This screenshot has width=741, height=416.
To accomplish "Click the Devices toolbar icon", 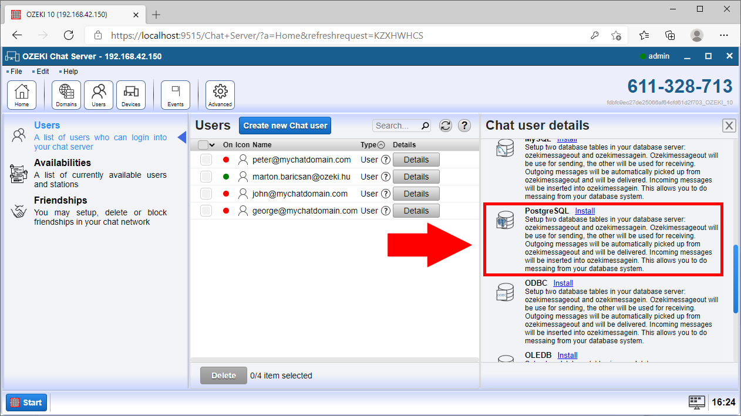I will coord(131,95).
